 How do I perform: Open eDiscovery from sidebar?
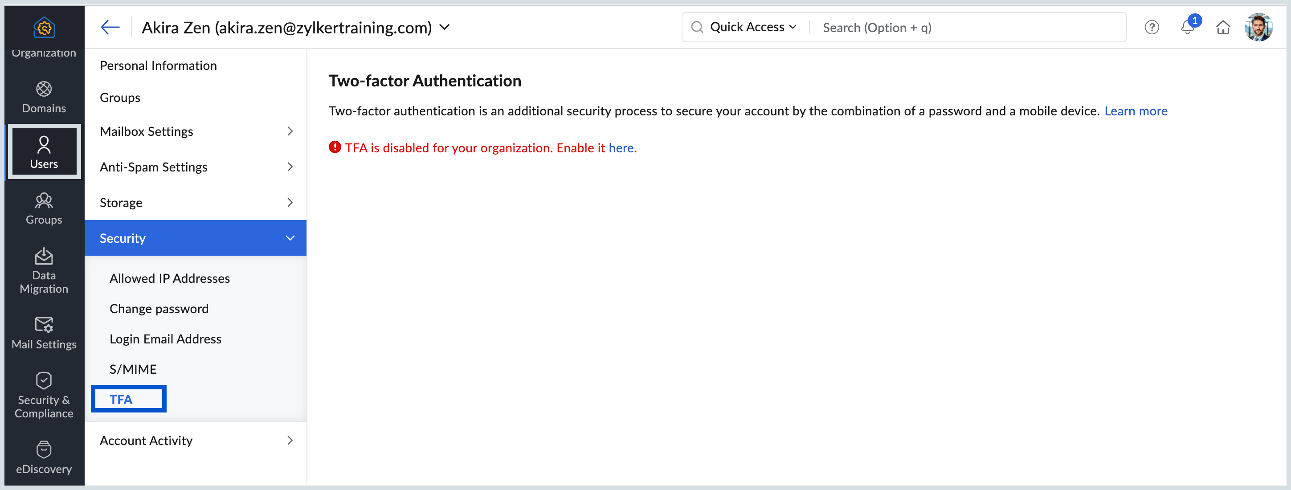pyautogui.click(x=44, y=457)
